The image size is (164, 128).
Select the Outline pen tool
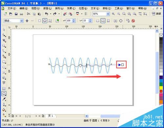pos(4,104)
